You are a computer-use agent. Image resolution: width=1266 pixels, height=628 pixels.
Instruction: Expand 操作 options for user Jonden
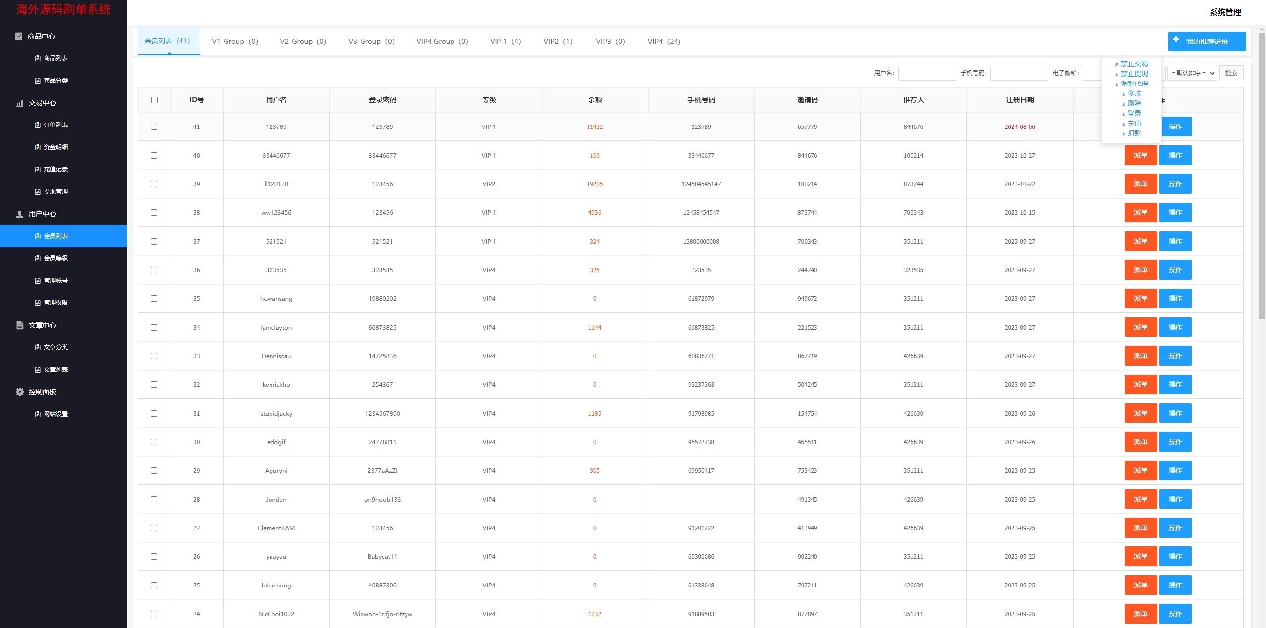1175,499
